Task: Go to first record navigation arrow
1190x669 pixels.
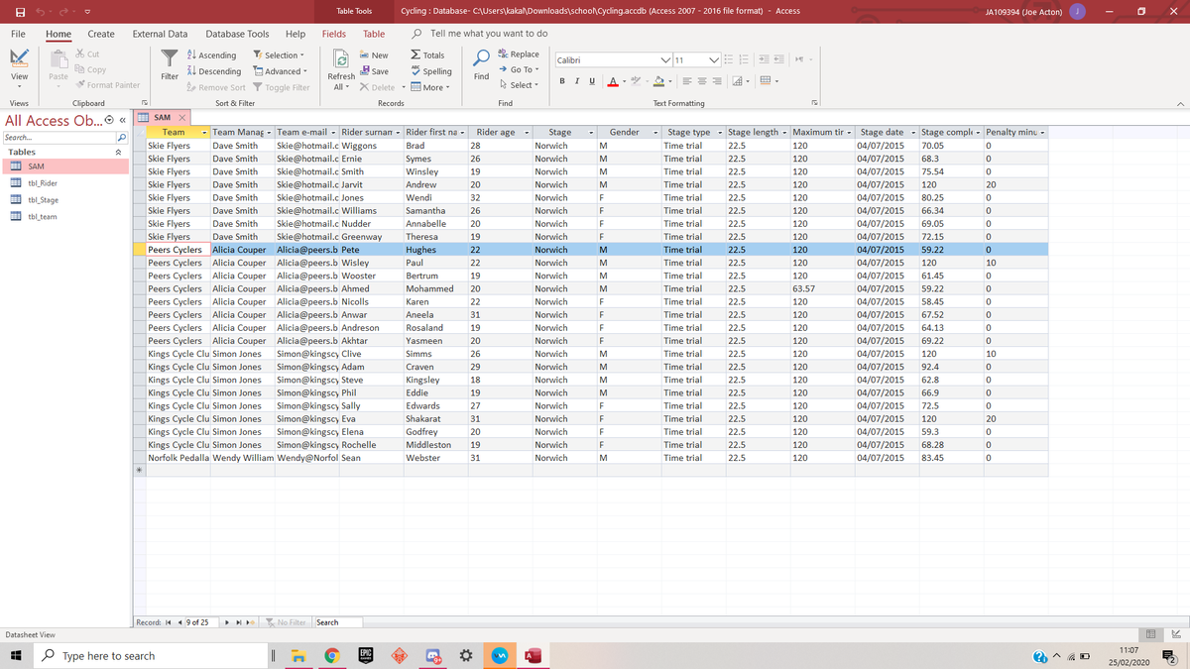Action: pyautogui.click(x=168, y=622)
